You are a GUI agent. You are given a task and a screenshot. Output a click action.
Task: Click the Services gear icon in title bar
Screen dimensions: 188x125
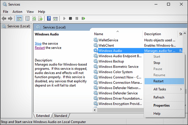(5, 4)
